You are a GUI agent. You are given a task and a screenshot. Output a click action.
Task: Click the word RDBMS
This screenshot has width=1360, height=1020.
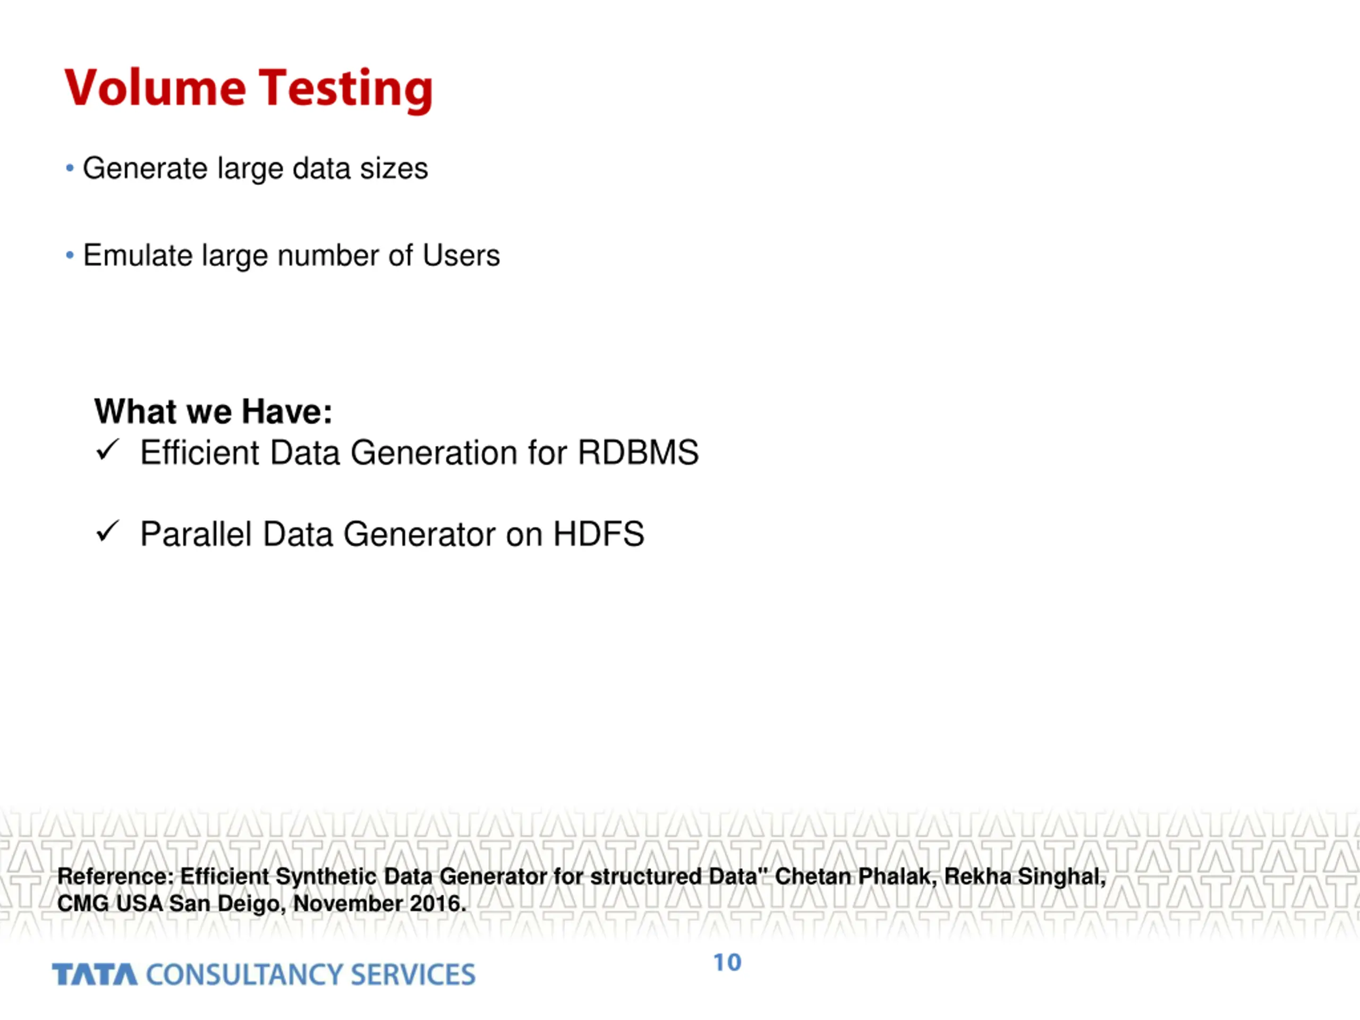click(638, 453)
